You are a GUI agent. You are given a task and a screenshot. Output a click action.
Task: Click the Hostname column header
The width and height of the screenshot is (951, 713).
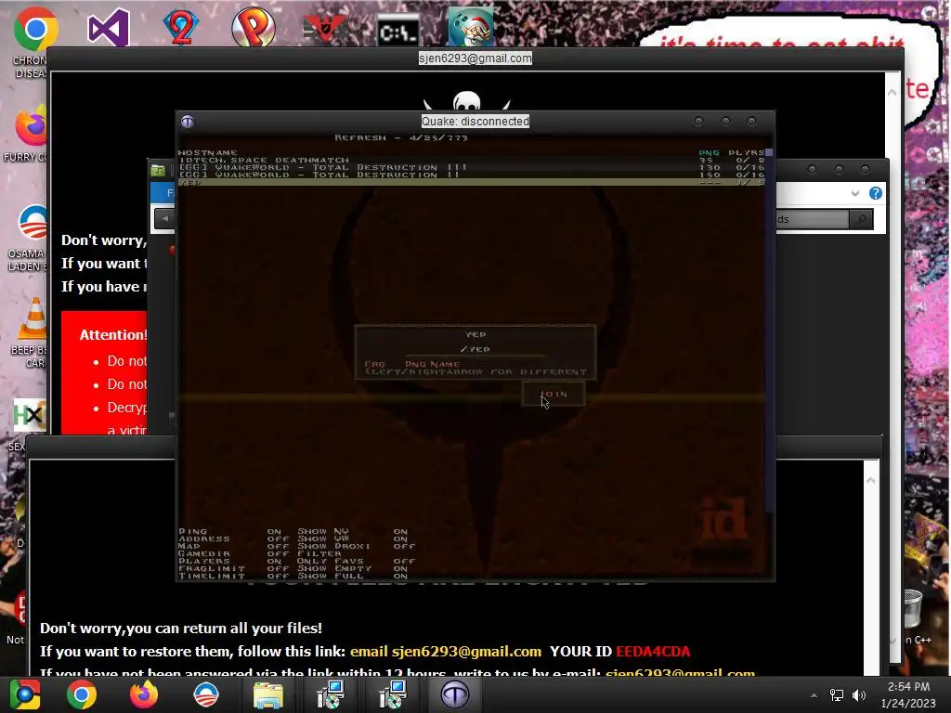[208, 153]
